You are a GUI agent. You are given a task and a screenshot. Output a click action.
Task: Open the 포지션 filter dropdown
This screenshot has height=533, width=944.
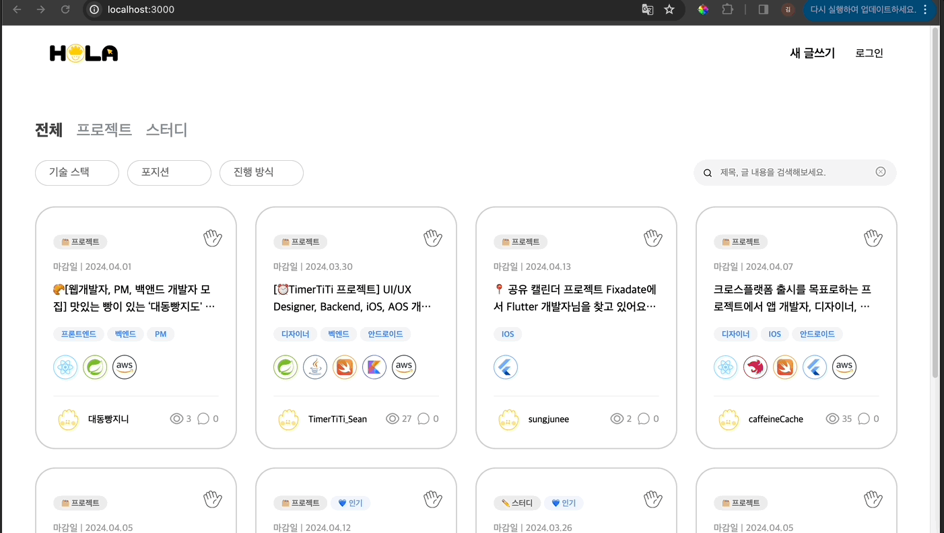169,173
